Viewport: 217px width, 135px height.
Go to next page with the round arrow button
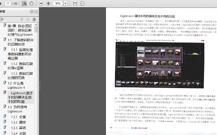point(1,3)
